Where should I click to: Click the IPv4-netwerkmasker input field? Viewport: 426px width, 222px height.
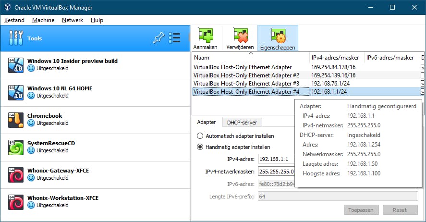[x=276, y=172]
